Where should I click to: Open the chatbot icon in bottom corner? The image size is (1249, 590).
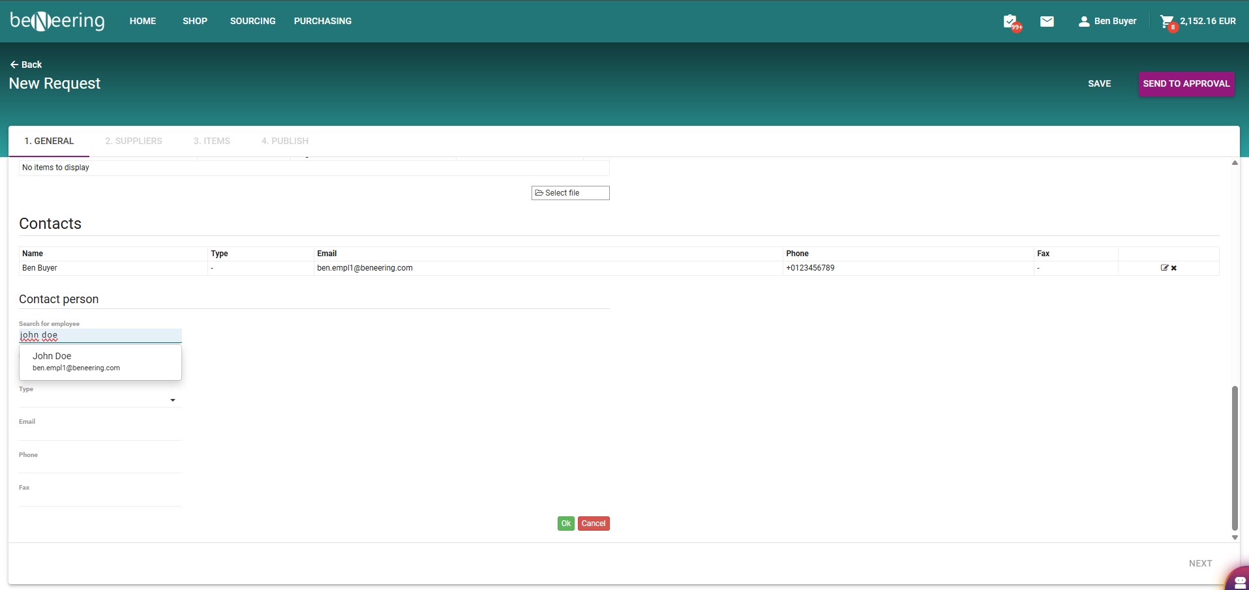click(x=1239, y=580)
